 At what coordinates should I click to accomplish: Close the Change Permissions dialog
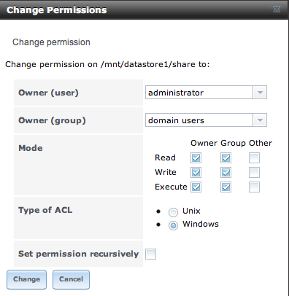tap(277, 9)
